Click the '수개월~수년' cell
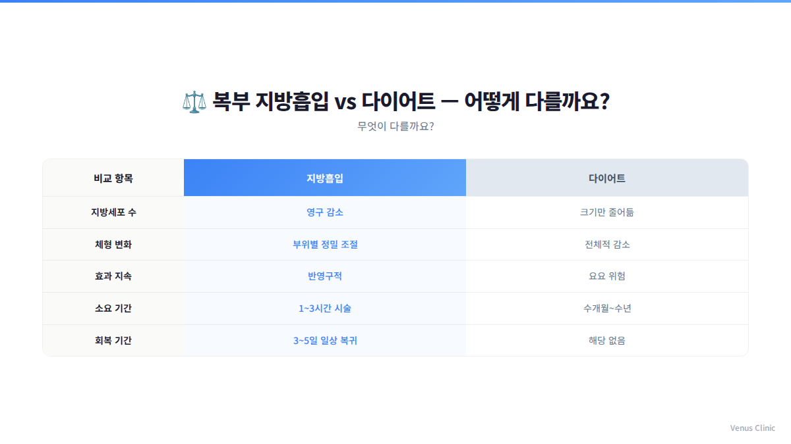This screenshot has height=444, width=791. pyautogui.click(x=607, y=308)
